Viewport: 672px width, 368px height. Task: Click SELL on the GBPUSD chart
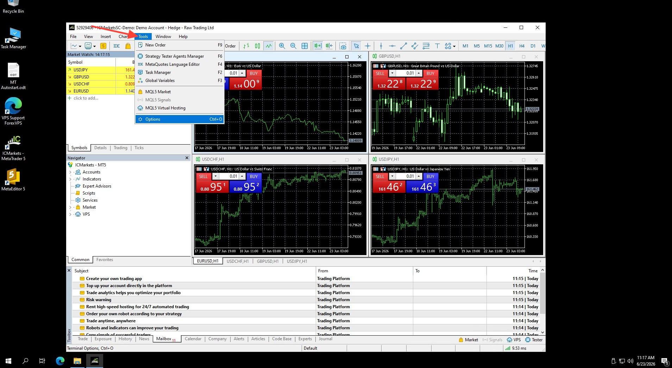pyautogui.click(x=380, y=74)
